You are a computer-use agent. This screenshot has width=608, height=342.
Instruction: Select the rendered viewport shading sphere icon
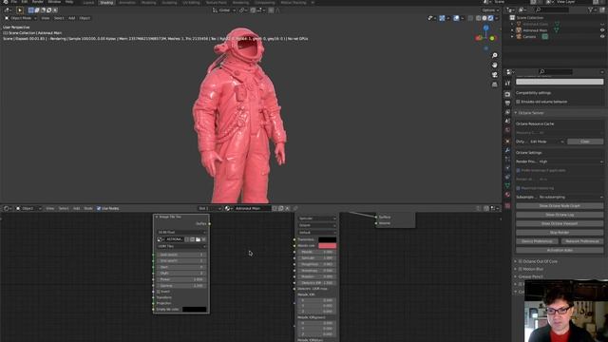coord(490,18)
